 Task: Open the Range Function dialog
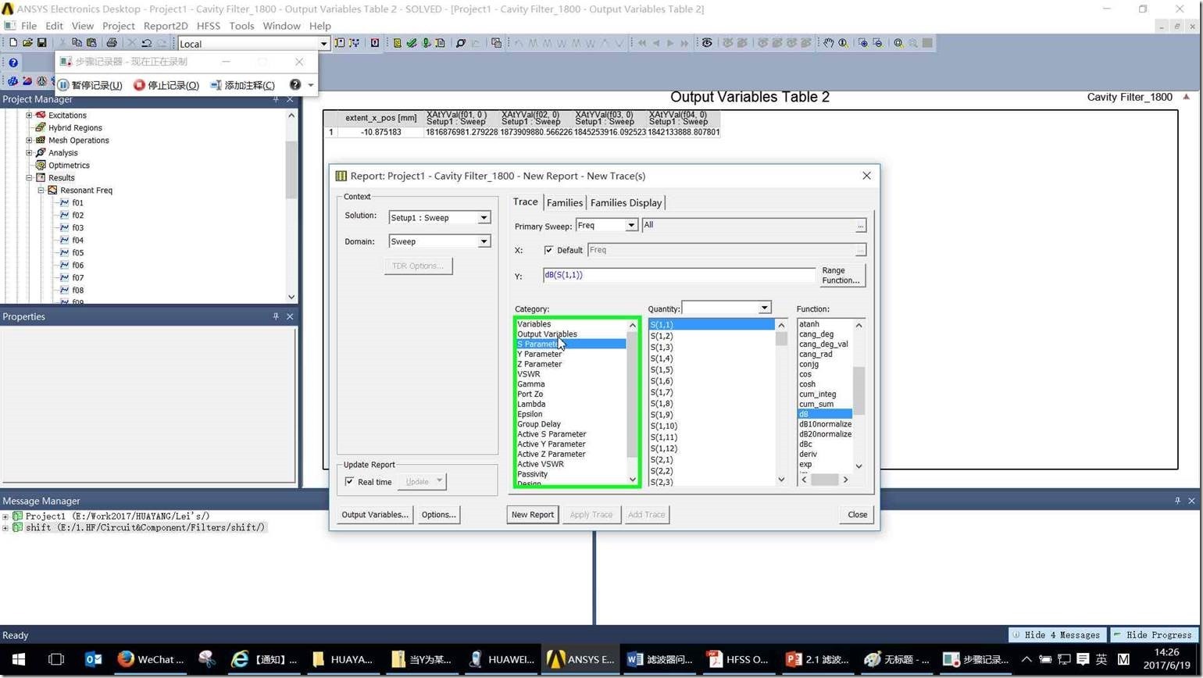point(840,275)
